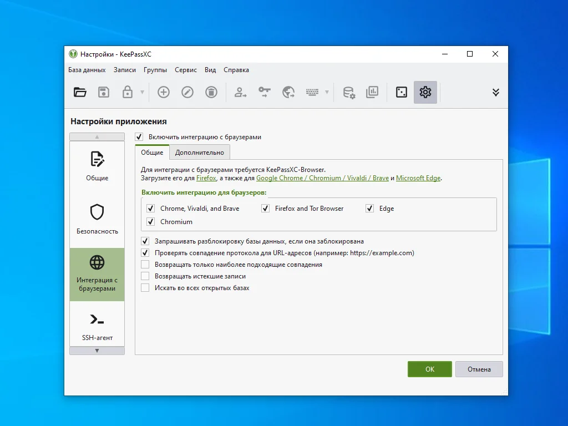Click the Отмена button
Viewport: 568px width, 426px height.
(479, 369)
